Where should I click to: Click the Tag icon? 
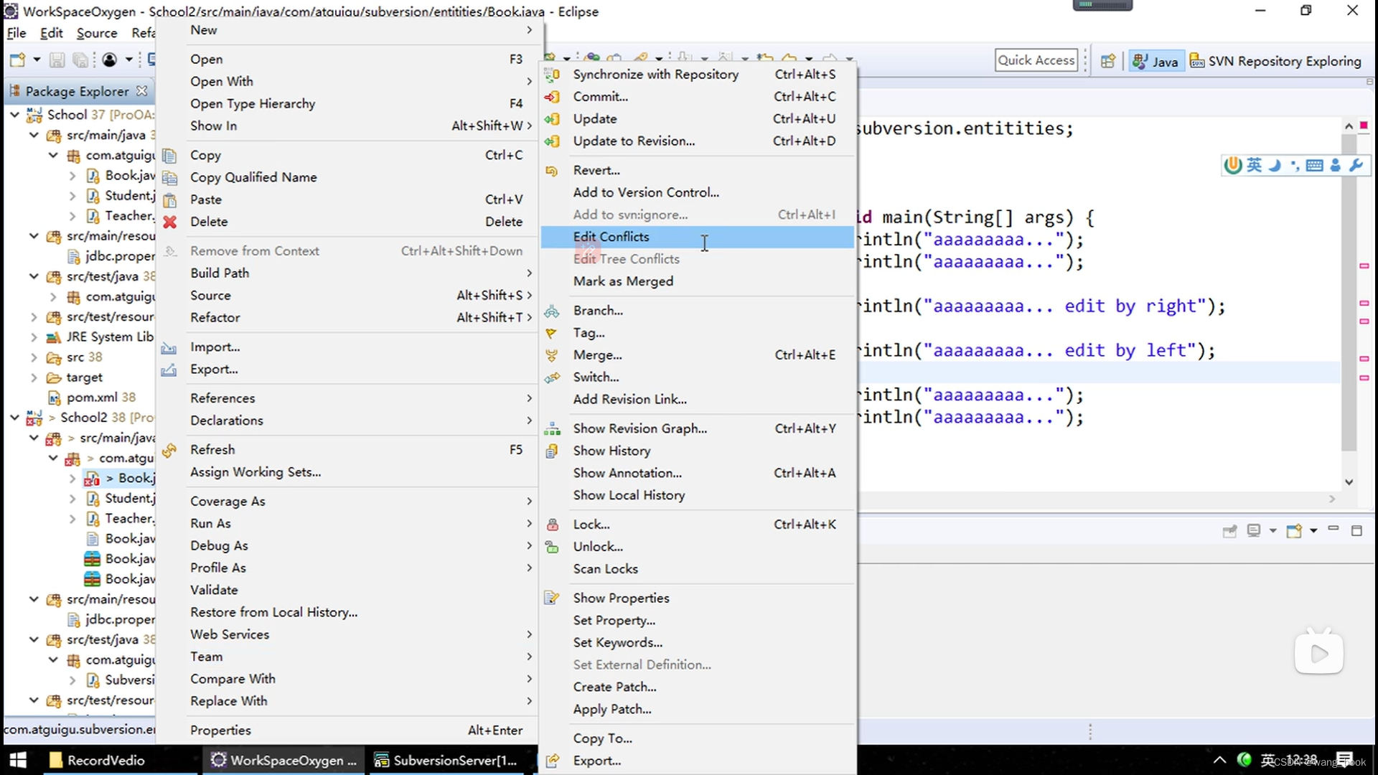(552, 333)
